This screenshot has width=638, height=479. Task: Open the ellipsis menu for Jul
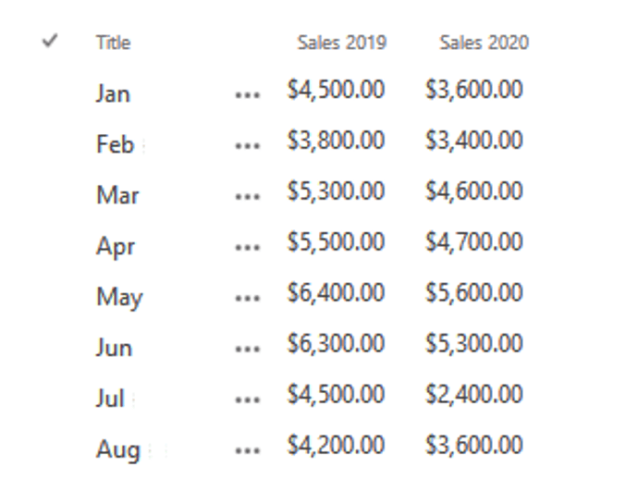(x=248, y=400)
